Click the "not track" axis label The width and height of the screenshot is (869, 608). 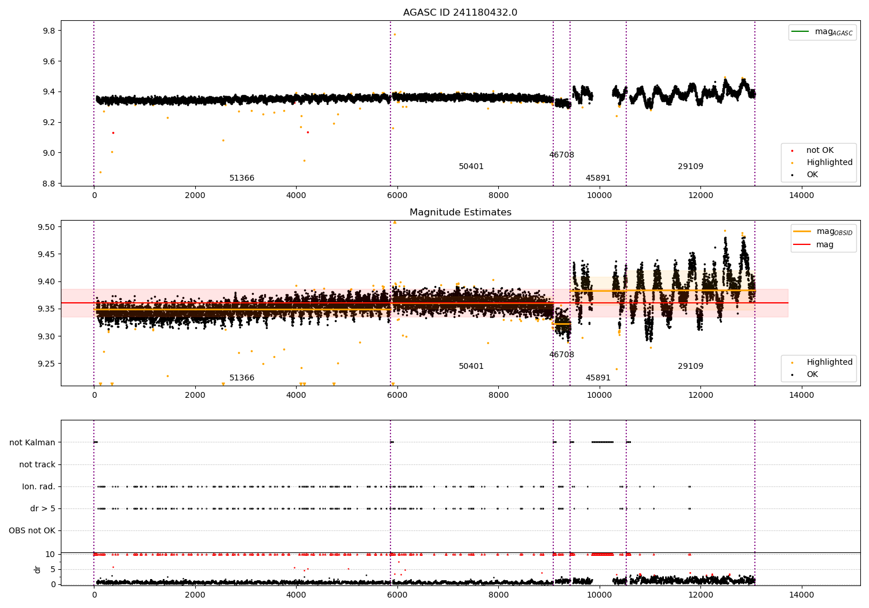pos(37,464)
